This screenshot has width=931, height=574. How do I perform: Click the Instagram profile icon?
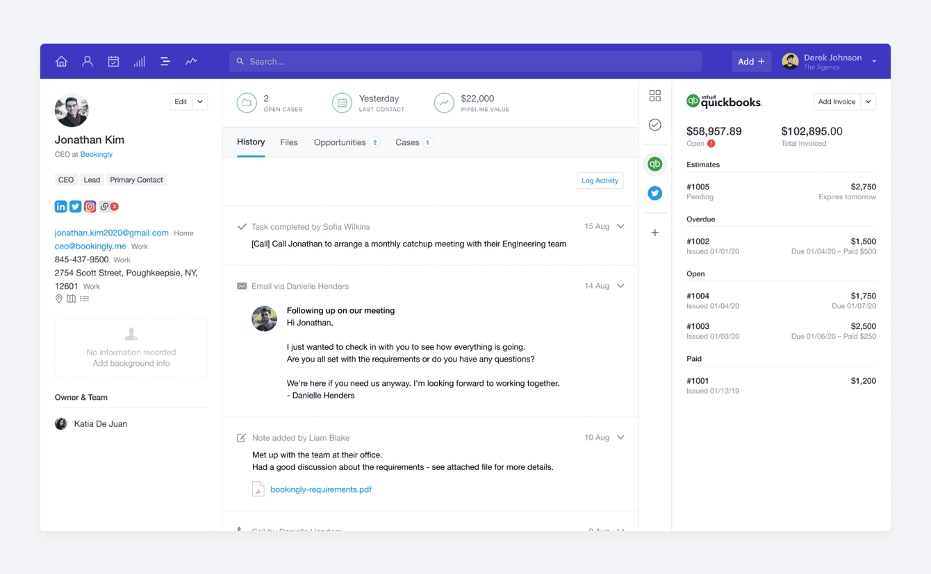tap(90, 206)
